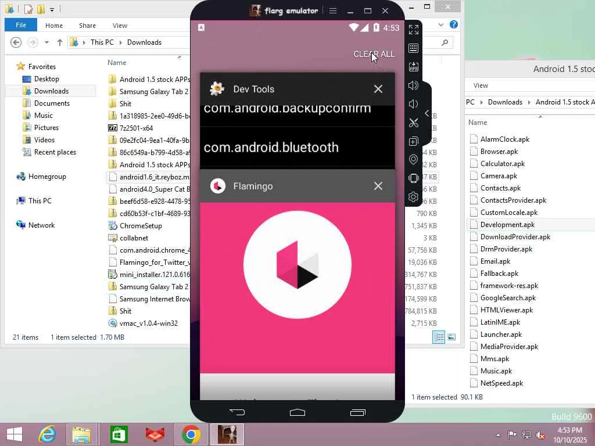The height and width of the screenshot is (446, 595).
Task: Lower emulator volume with lower speaker icon
Action: [413, 104]
